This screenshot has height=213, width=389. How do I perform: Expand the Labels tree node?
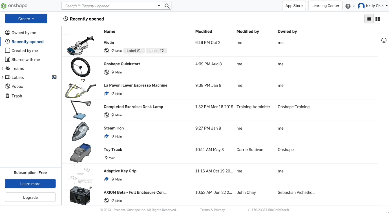(3, 77)
